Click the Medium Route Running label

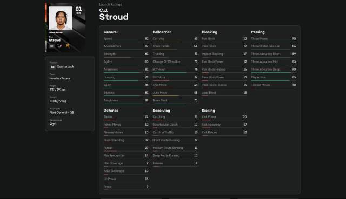pyautogui.click(x=168, y=148)
